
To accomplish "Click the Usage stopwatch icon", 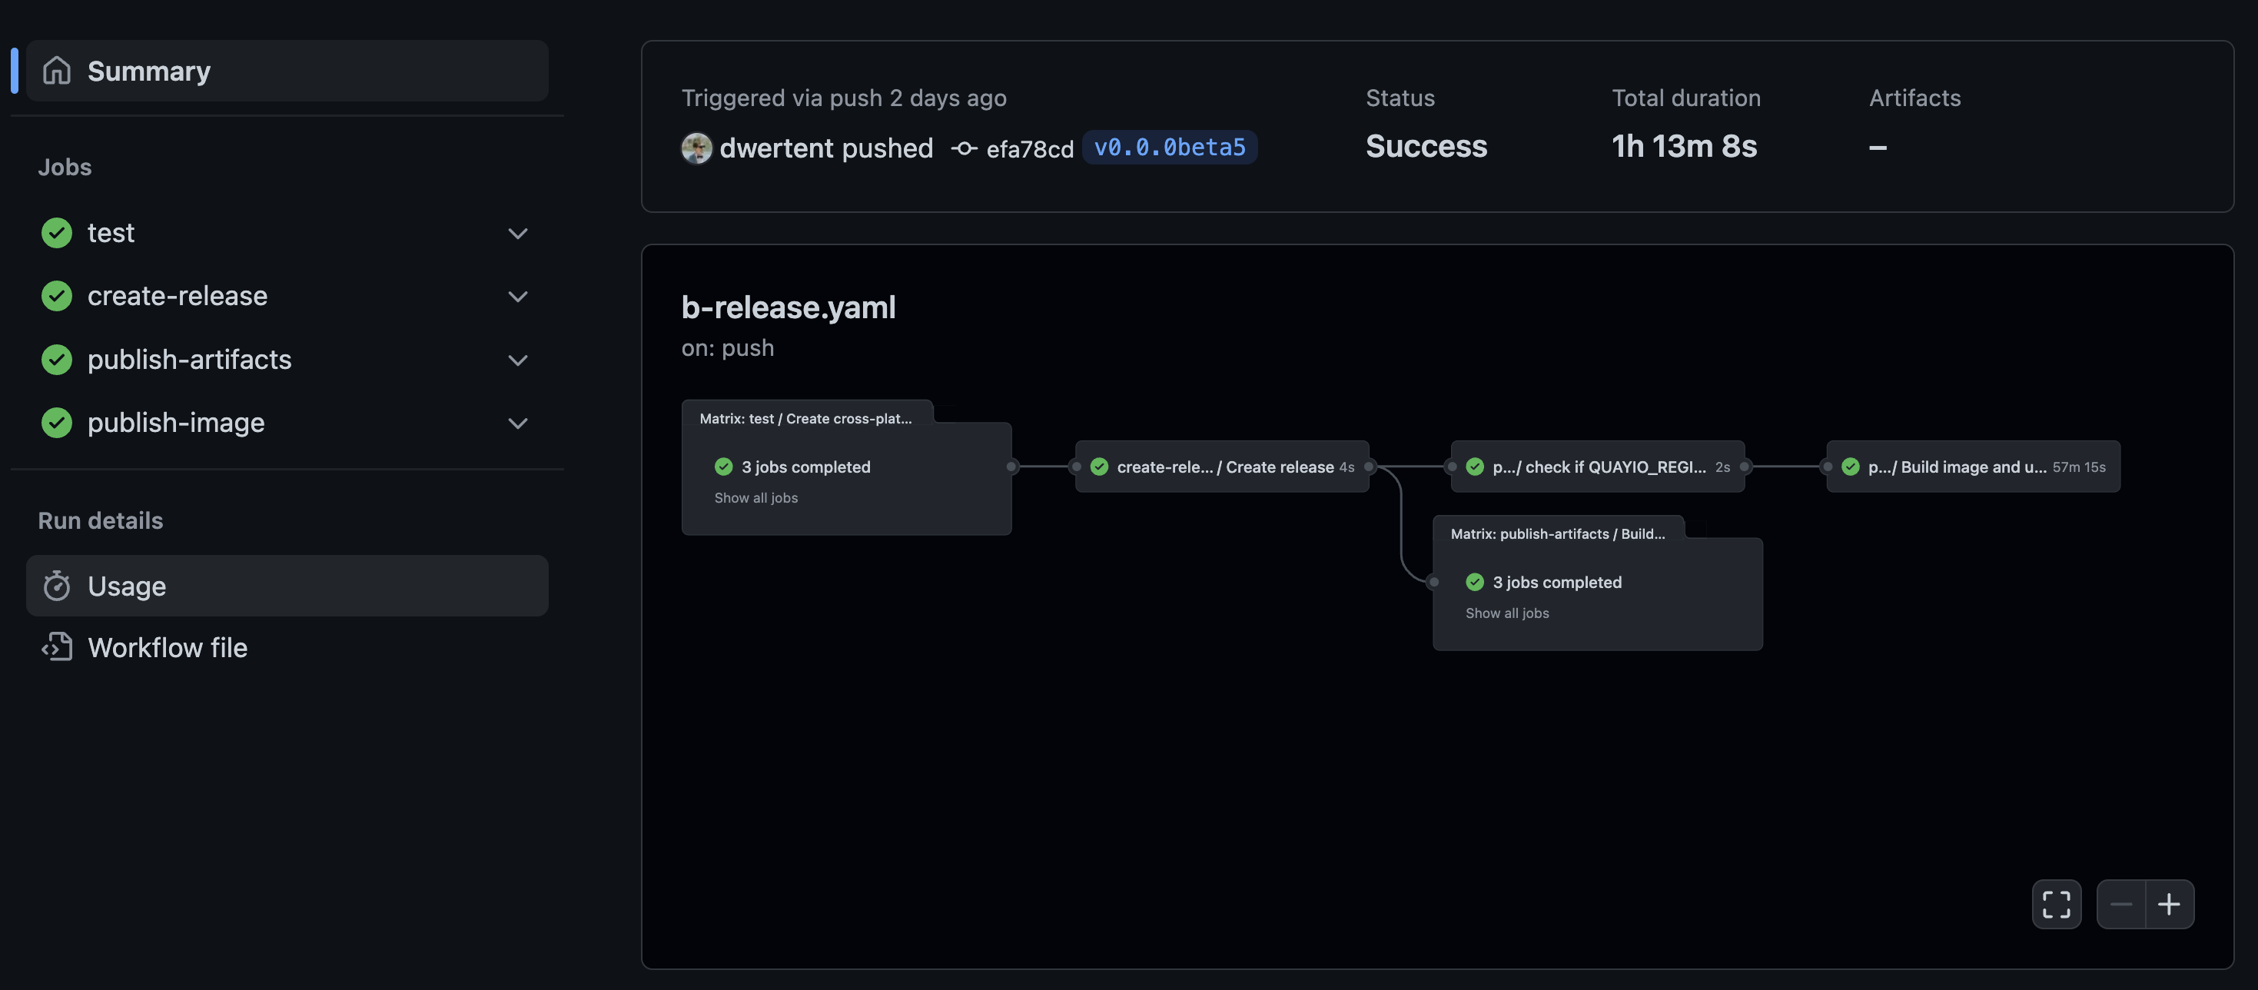I will pyautogui.click(x=57, y=586).
